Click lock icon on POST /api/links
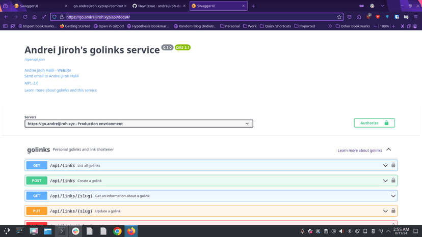 pyautogui.click(x=393, y=181)
